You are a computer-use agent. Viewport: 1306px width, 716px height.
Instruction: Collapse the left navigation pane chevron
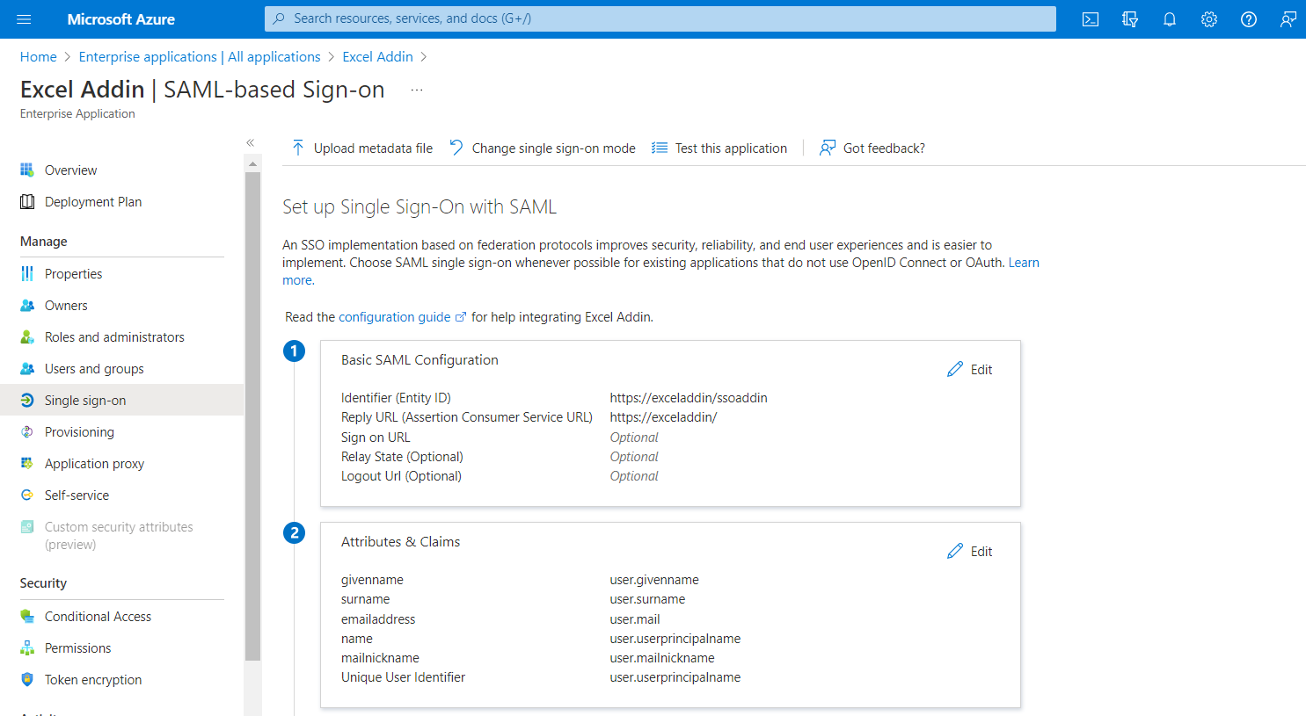click(251, 142)
